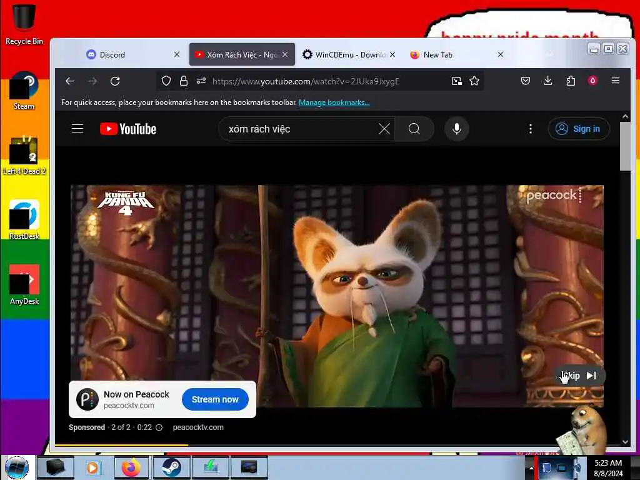Search with your voice microphone button
The width and height of the screenshot is (640, 480).
(457, 129)
